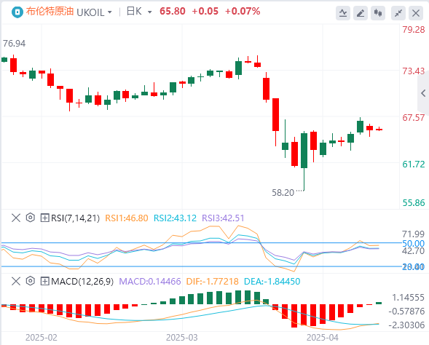Switch chart style with candlestick icon
Viewport: 429px width, 345px height.
(x=378, y=13)
